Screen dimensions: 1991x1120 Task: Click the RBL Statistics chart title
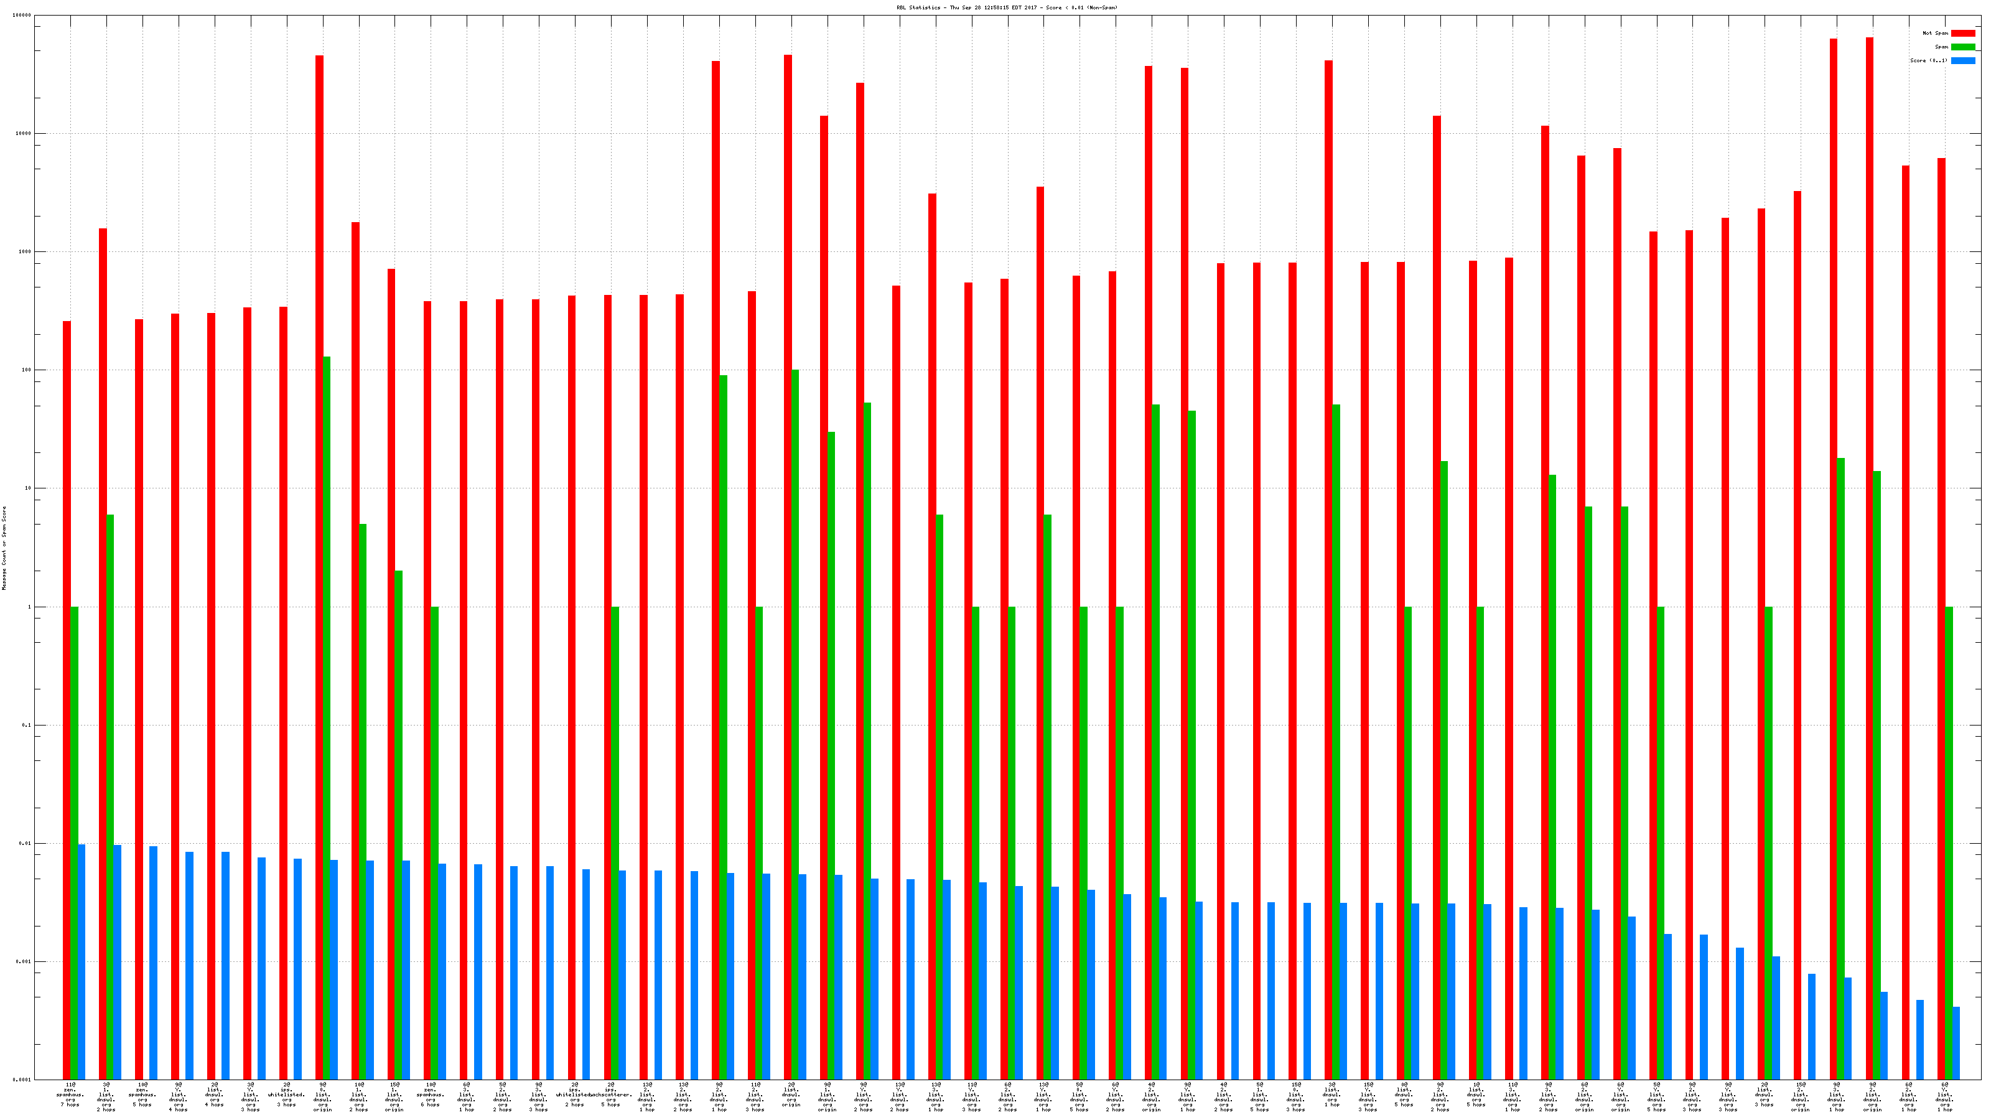[x=1006, y=7]
